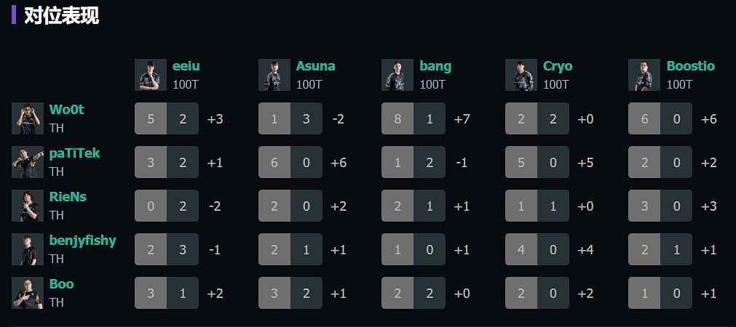Click Boostio's player portrait

pos(644,75)
